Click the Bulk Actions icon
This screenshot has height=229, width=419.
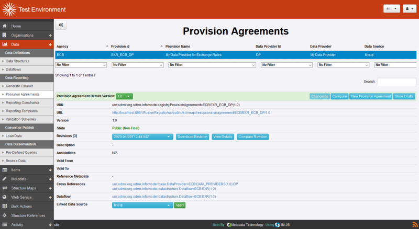pos(5,206)
